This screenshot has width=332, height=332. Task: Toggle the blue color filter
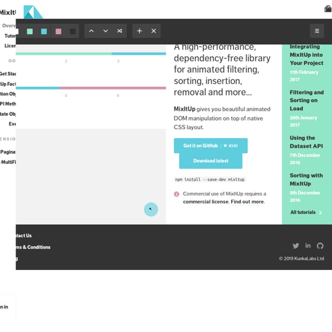[x=44, y=32]
